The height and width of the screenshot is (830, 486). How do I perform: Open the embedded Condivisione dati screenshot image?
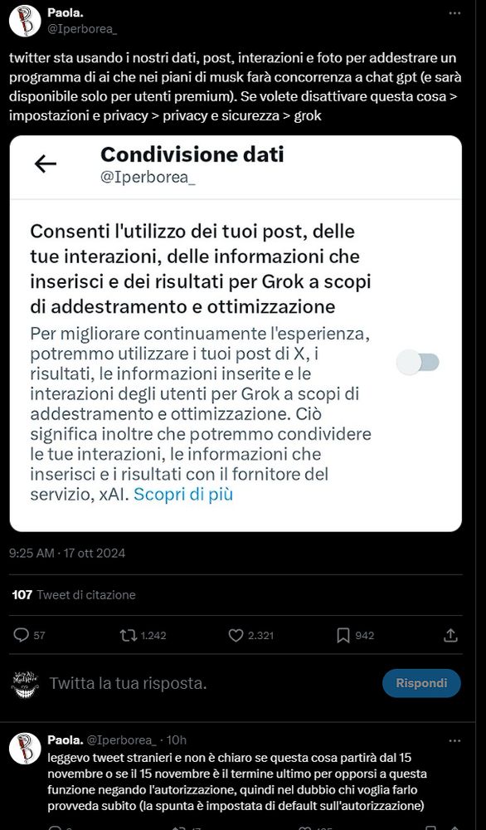pos(236,334)
